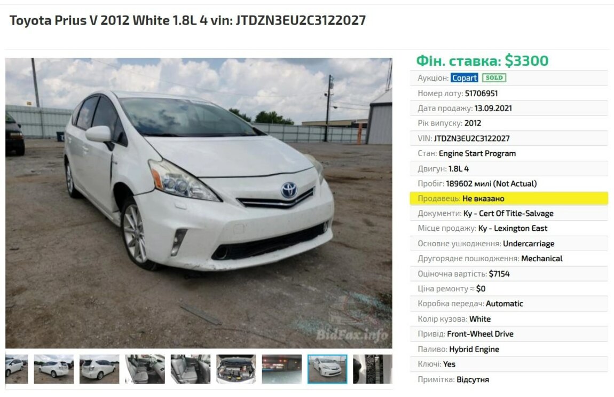The width and height of the screenshot is (614, 397).
Task: Select the first partially visible side-view thumbnail
Action: coord(17,369)
